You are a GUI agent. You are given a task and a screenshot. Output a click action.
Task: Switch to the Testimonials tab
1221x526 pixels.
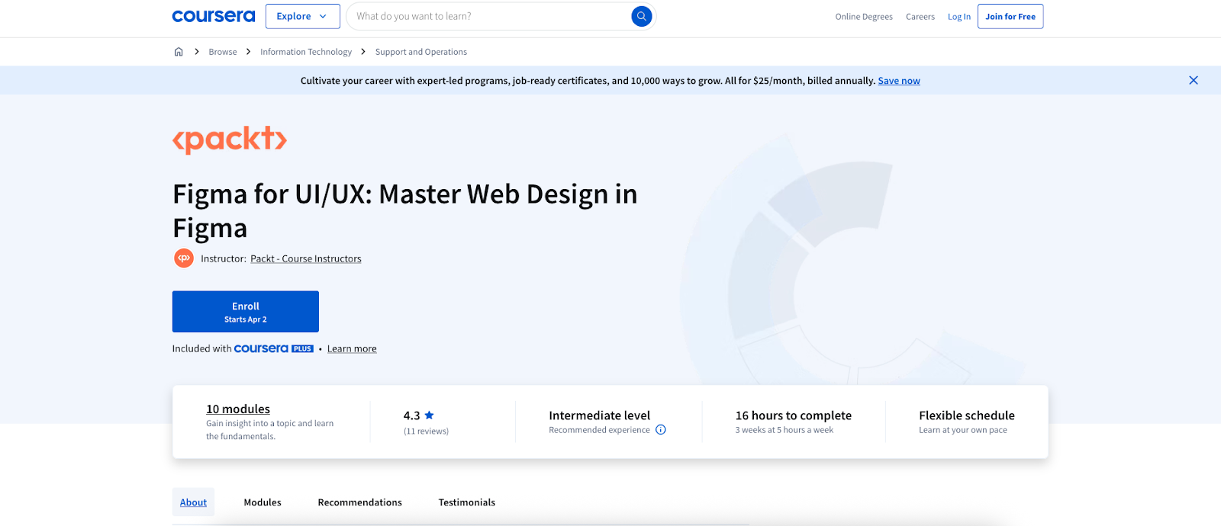point(467,502)
